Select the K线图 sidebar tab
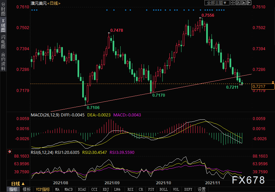 point(3,25)
